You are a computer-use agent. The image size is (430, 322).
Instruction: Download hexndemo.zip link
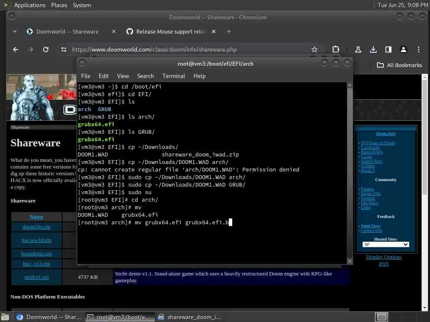(x=37, y=254)
